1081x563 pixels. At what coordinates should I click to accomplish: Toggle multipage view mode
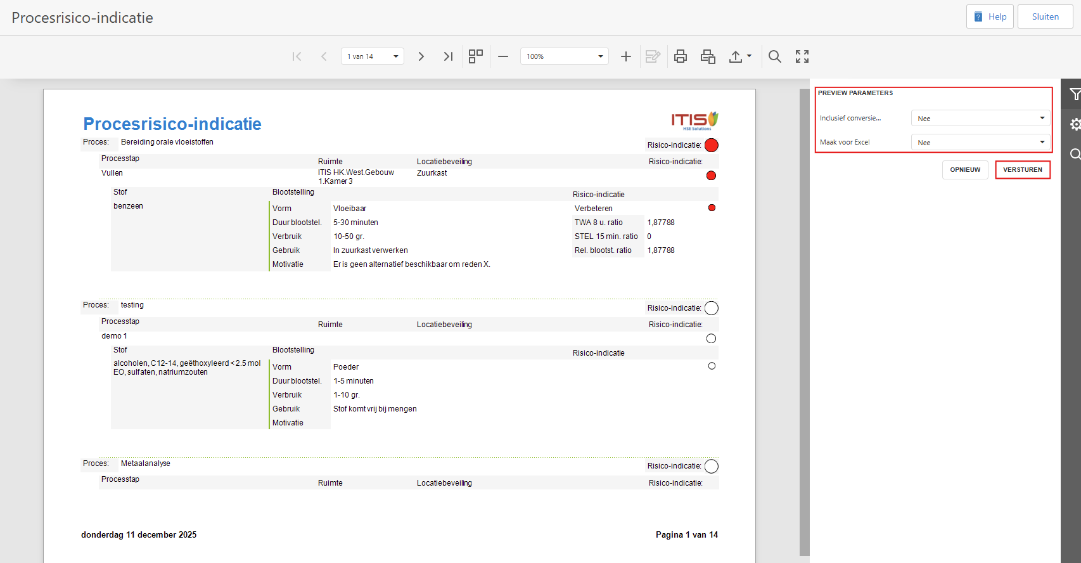[476, 56]
